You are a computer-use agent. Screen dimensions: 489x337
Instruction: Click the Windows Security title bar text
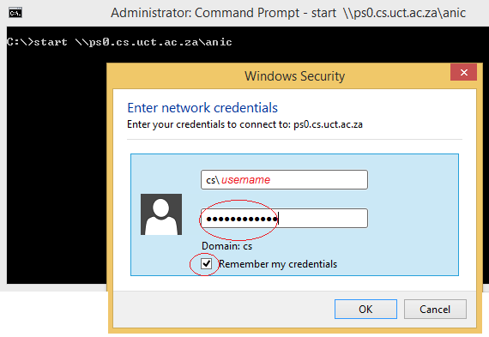pyautogui.click(x=295, y=76)
